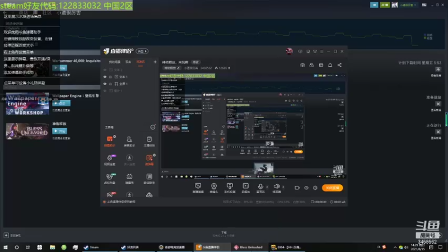Switch to the second scene tab
Image resolution: width=448 pixels, height=252 pixels.
[x=128, y=62]
